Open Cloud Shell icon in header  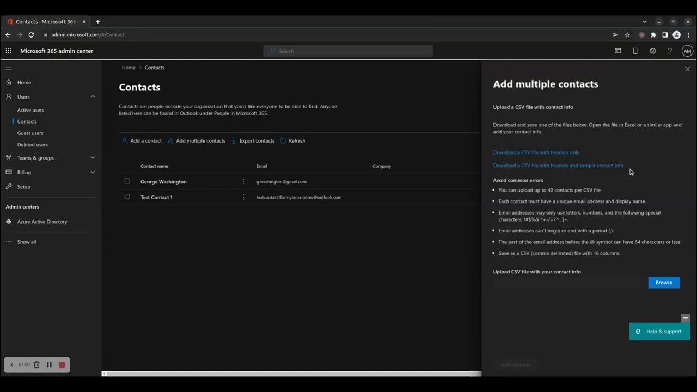coord(617,51)
